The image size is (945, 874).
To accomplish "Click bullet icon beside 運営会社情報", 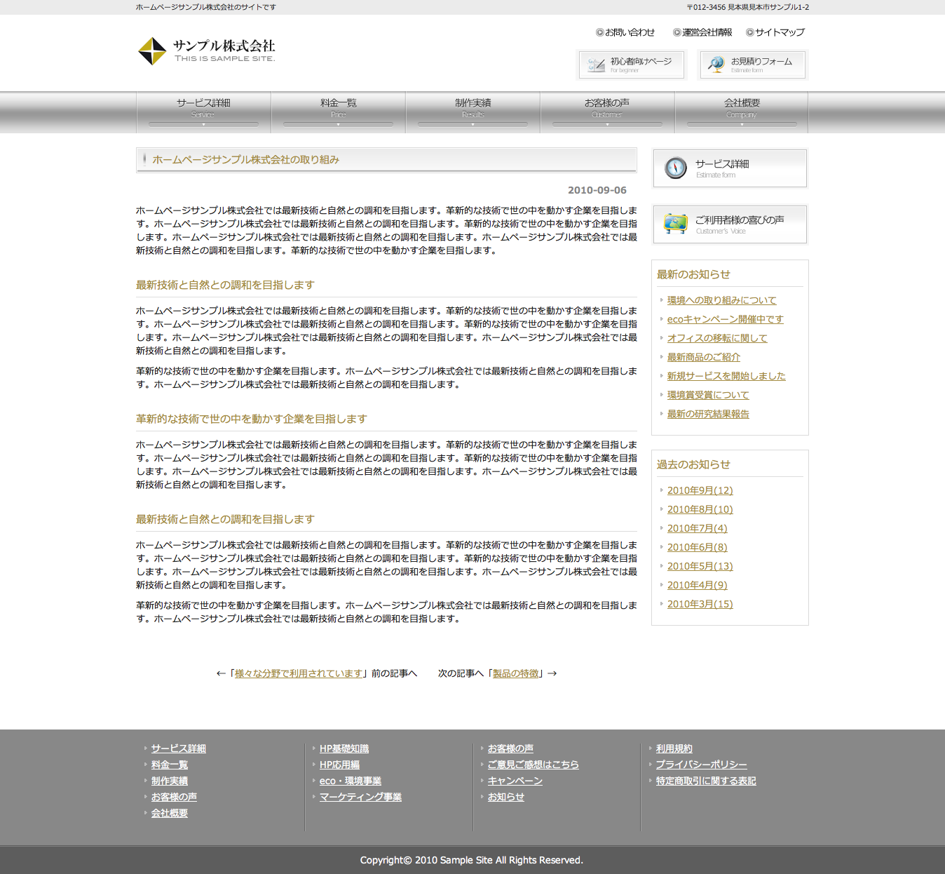I will point(677,32).
